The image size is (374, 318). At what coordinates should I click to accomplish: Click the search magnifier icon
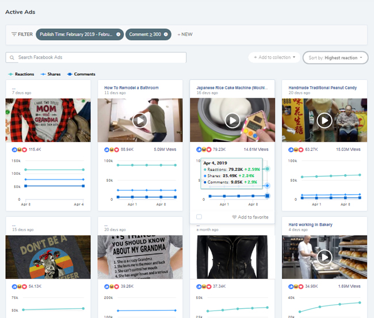click(x=12, y=58)
